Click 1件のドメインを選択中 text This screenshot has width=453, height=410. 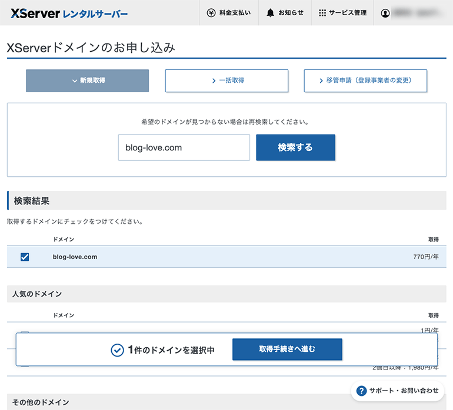(x=171, y=350)
